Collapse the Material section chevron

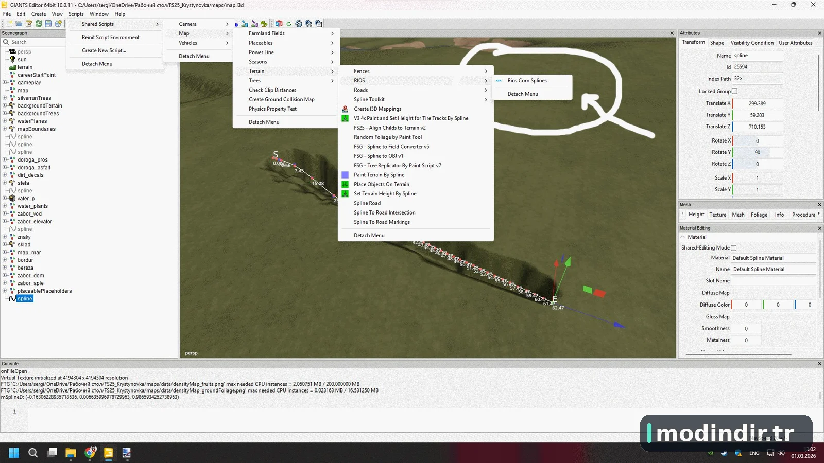tap(683, 237)
